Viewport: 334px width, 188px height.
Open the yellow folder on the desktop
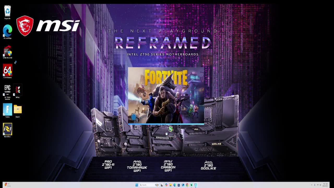point(18,111)
